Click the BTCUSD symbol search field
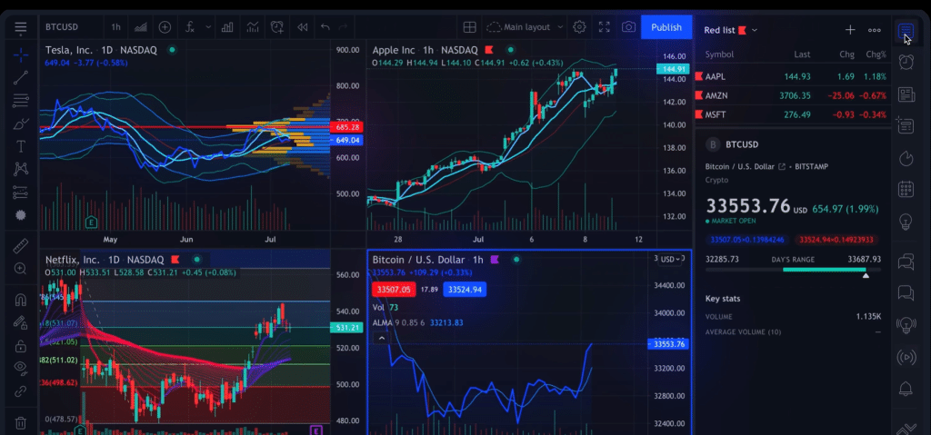 pos(62,27)
